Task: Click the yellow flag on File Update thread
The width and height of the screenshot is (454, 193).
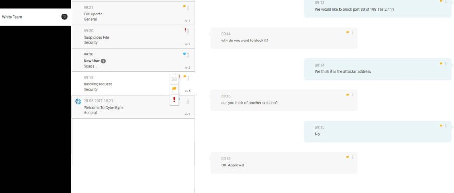Action: [184, 6]
